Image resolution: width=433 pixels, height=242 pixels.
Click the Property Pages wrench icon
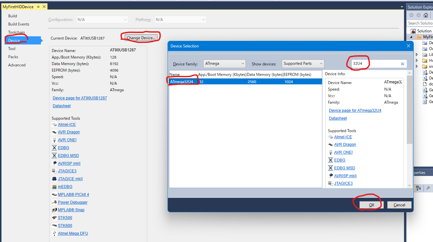click(x=428, y=188)
